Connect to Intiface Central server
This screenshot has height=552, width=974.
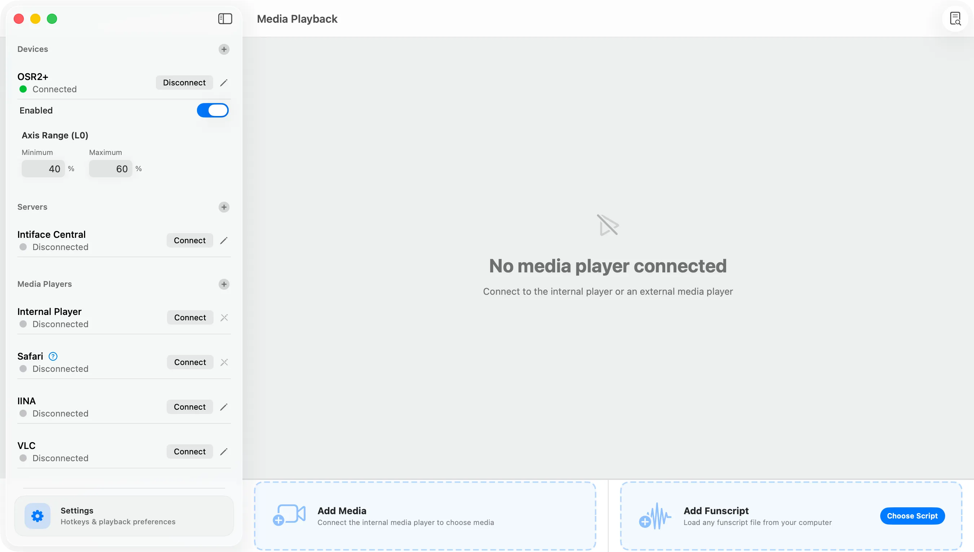click(x=189, y=240)
